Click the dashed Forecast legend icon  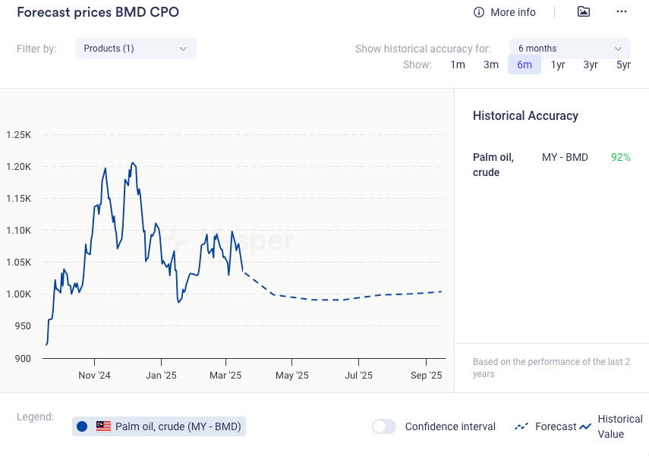pos(521,426)
